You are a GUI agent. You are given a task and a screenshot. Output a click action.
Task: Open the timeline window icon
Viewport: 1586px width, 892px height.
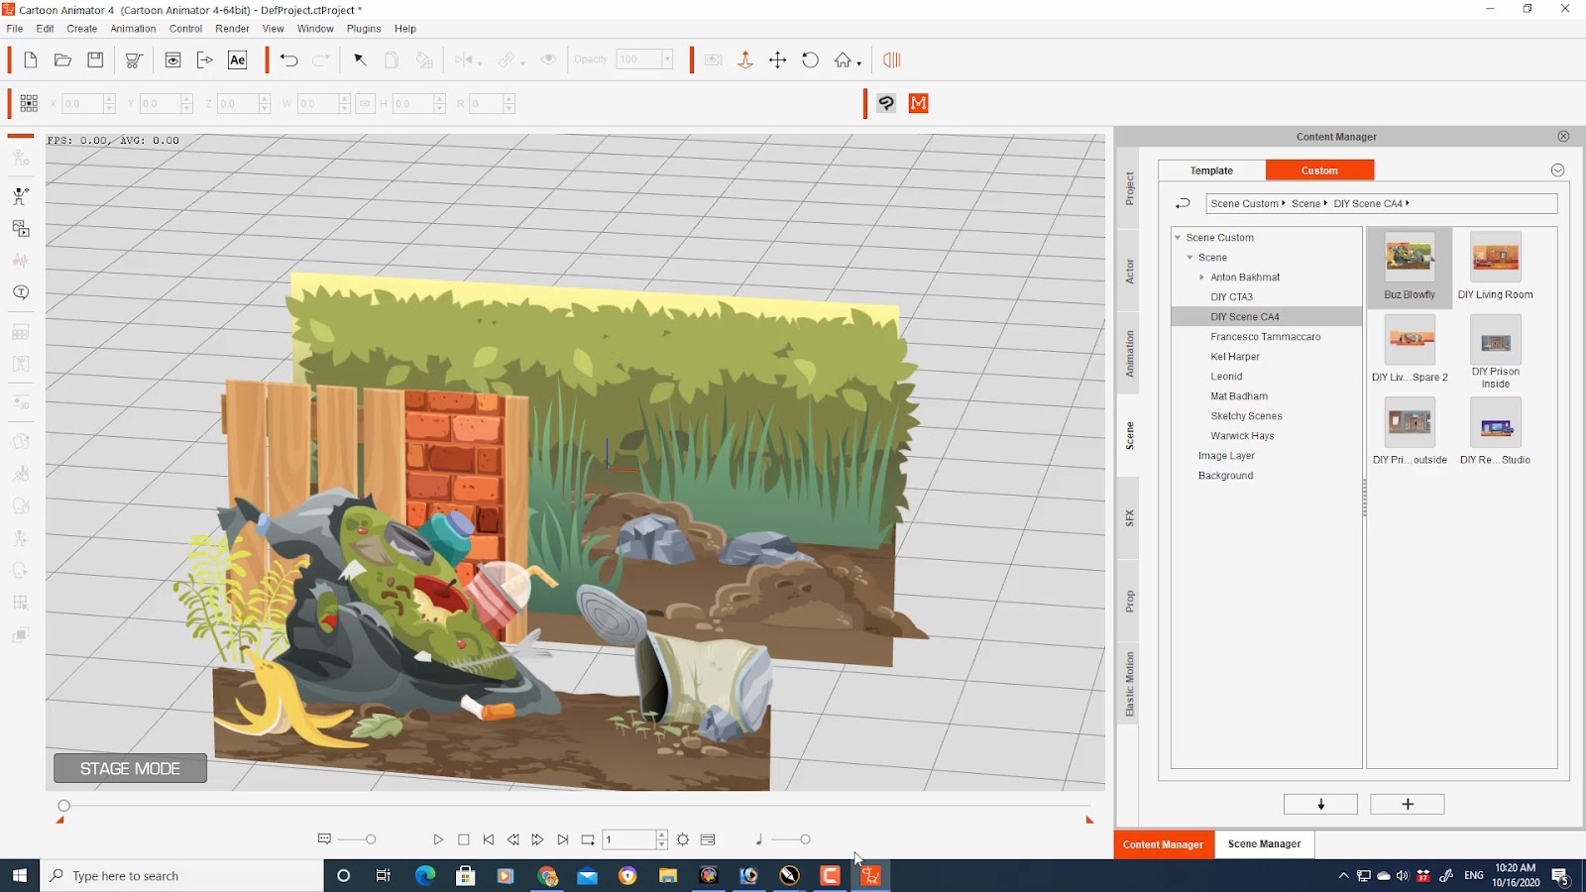pyautogui.click(x=708, y=839)
